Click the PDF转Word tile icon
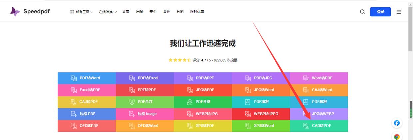The image size is (413, 140). click(74, 78)
